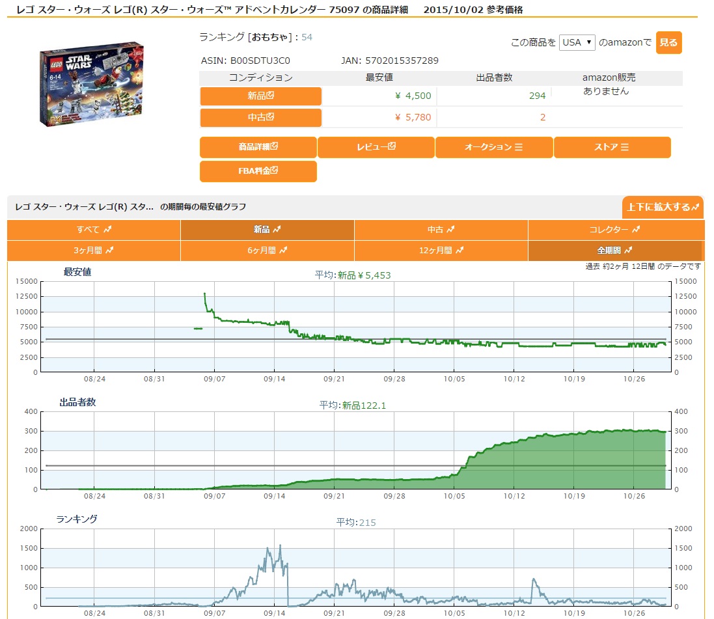
Task: Switch to the 3ヶ月間 period tab
Action: tap(94, 251)
